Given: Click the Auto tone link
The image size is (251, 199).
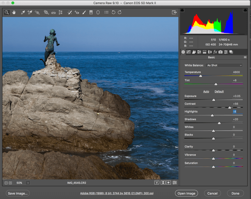Looking at the screenshot, I should 206,92.
